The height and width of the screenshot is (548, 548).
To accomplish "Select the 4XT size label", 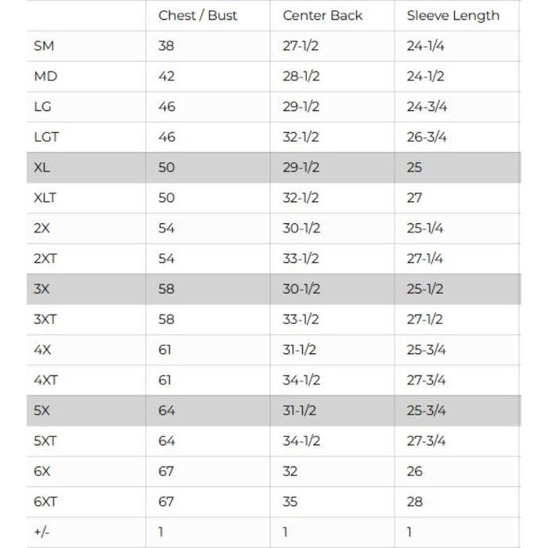I will point(45,380).
